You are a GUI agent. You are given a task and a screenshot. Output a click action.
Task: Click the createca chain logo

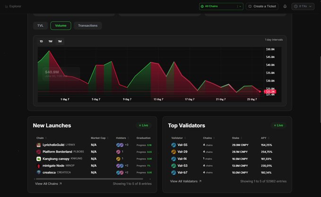38,172
